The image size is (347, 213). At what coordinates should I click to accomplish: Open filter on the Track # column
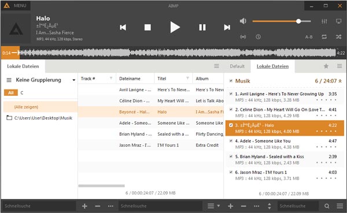(111, 79)
